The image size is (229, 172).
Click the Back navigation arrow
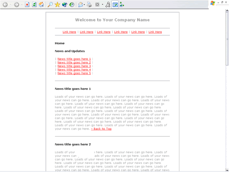tap(5, 5)
